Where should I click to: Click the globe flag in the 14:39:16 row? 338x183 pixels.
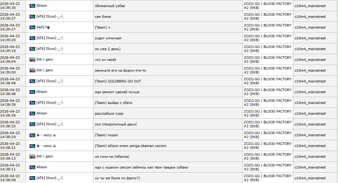(x=32, y=49)
